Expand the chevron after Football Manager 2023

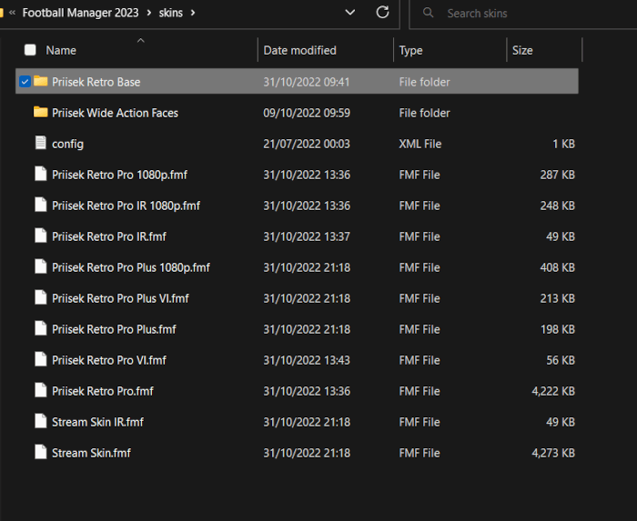coord(149,13)
